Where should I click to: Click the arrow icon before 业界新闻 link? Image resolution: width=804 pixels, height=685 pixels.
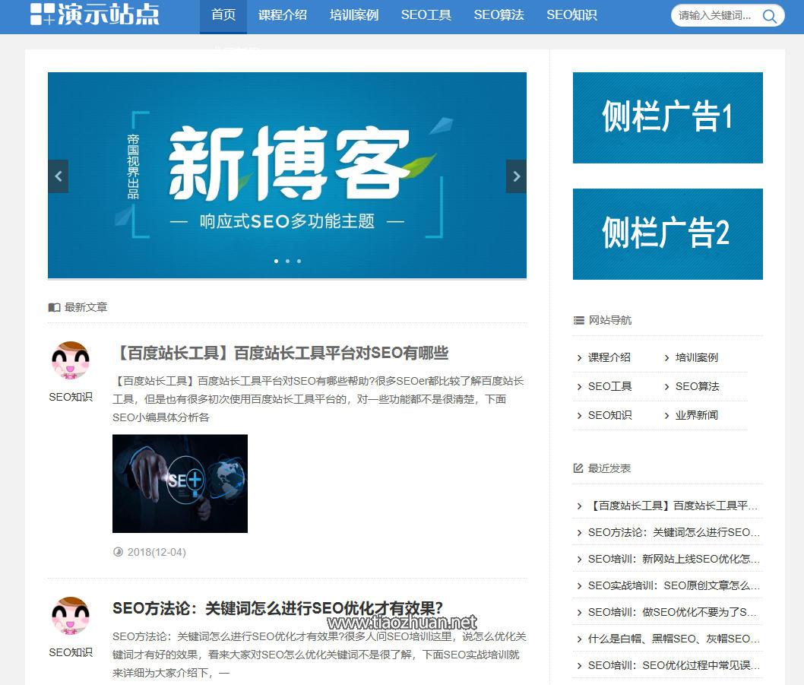point(667,415)
